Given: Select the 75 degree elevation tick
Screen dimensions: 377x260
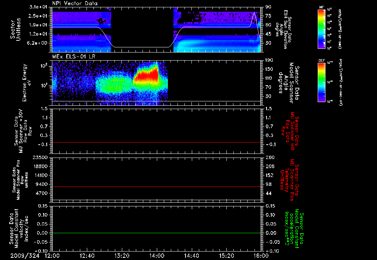Looking at the screenshot, I should coord(268,16).
